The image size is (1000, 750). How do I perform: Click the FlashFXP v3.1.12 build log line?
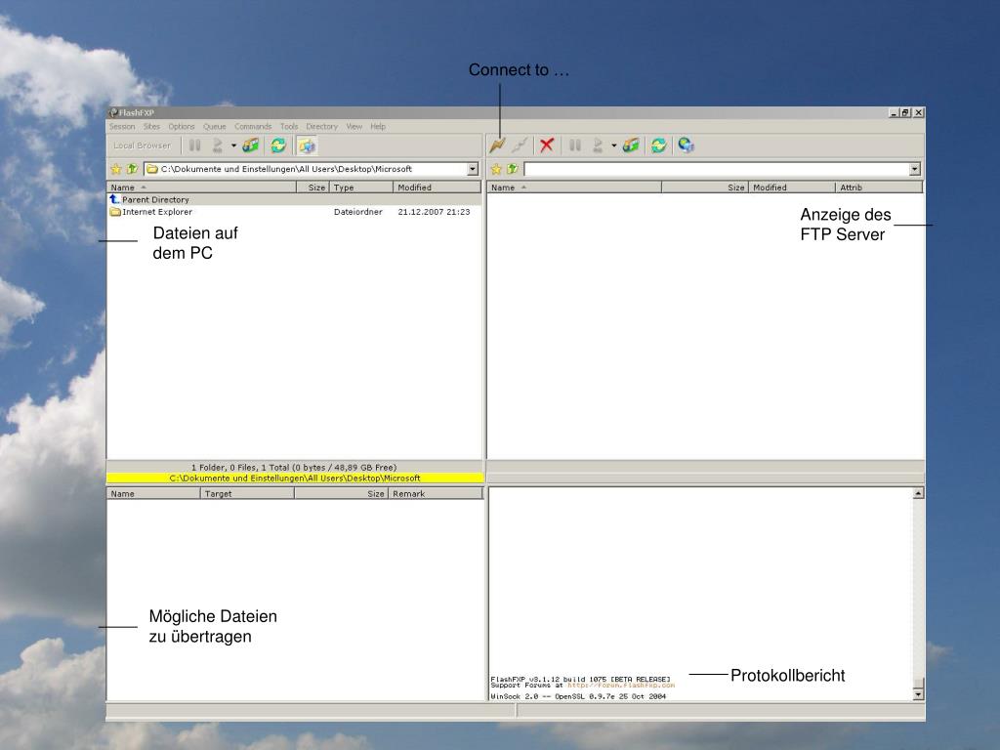[x=580, y=680]
